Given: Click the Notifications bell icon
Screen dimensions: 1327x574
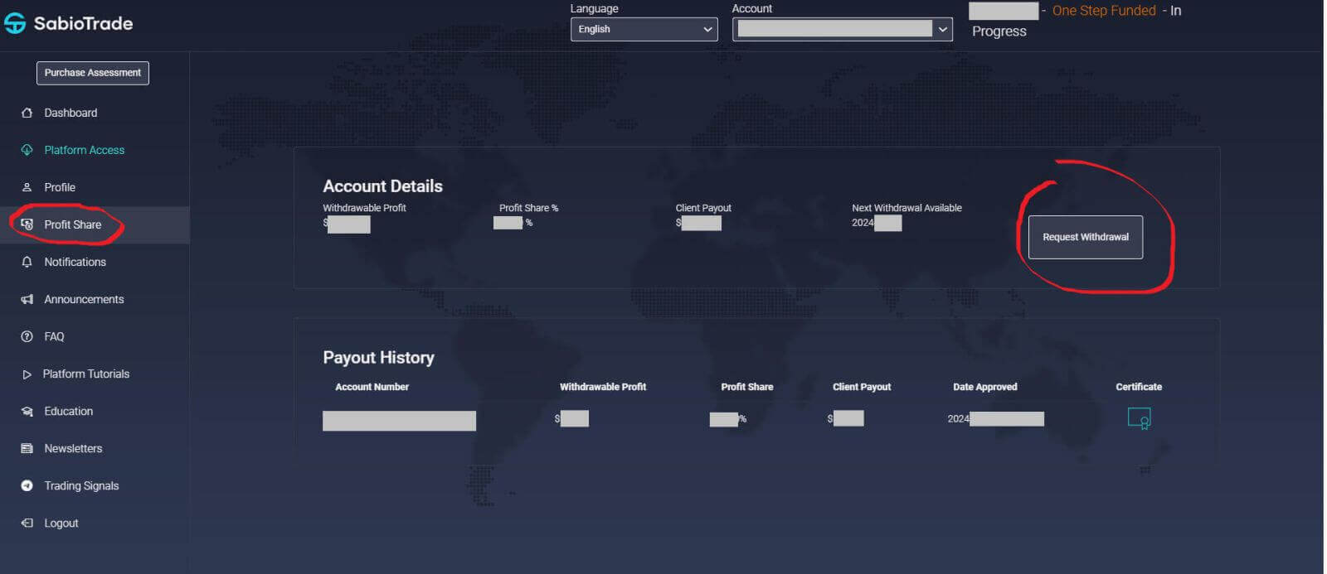Looking at the screenshot, I should (27, 262).
